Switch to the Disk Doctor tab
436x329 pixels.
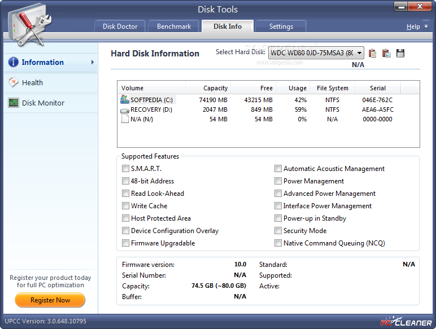pyautogui.click(x=120, y=27)
